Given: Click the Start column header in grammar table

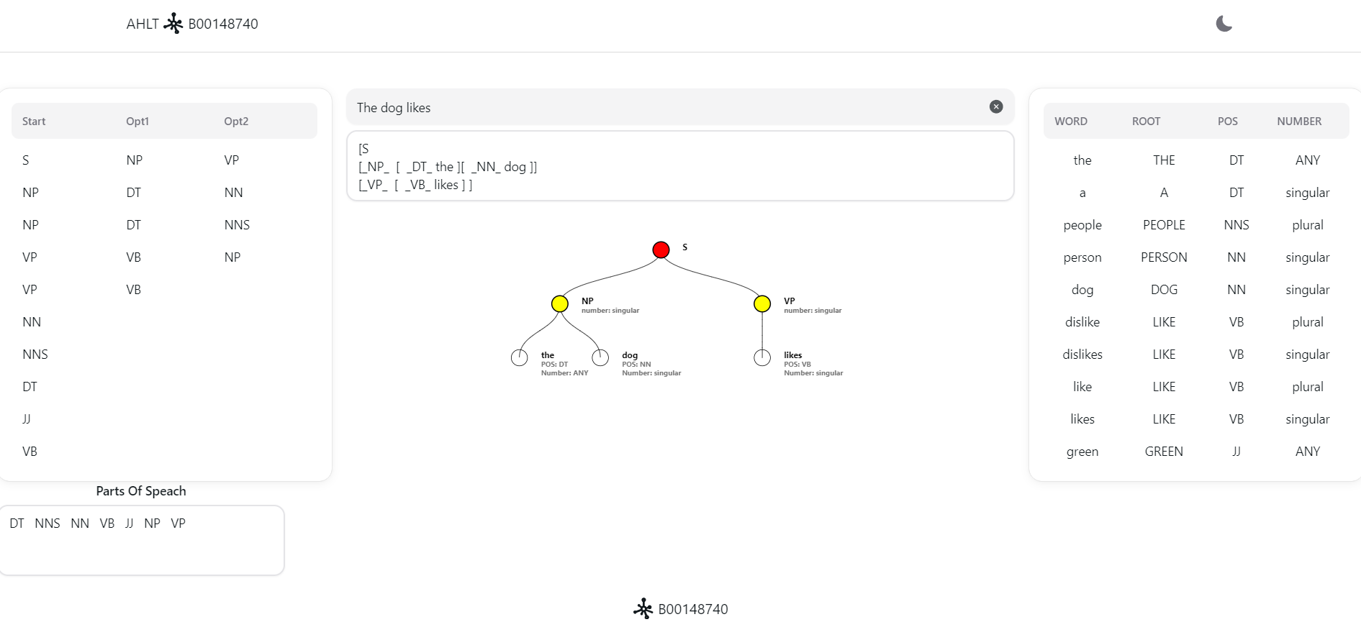Looking at the screenshot, I should pyautogui.click(x=34, y=122).
